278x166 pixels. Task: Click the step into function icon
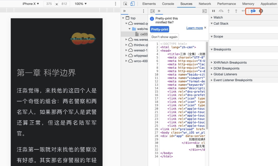pos(228,11)
